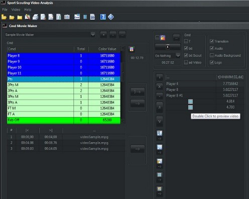Uncheck the 'bd' checkbox
This screenshot has height=199, width=249.
tap(186, 48)
